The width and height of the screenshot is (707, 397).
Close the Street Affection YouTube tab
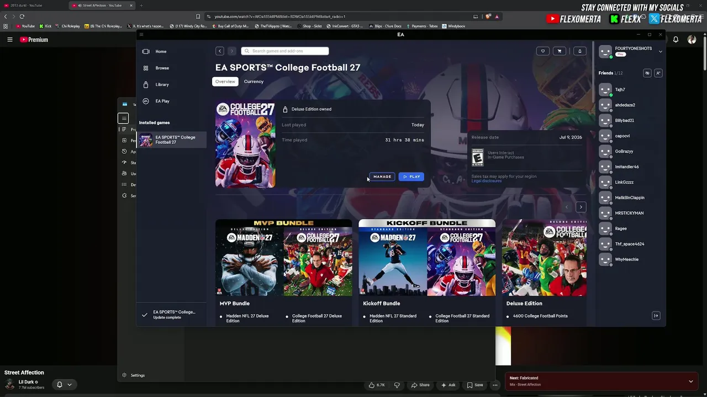point(131,6)
